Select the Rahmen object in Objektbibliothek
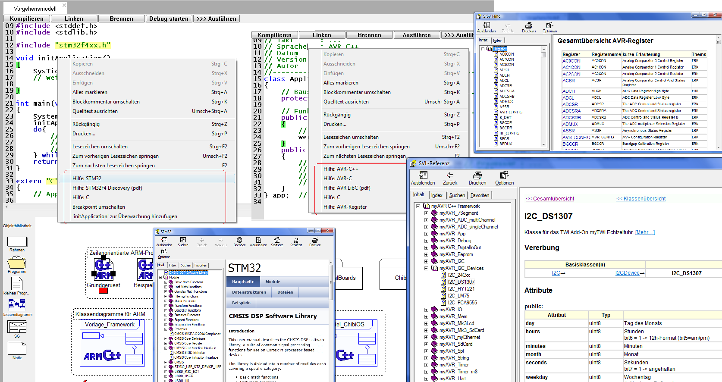This screenshot has width=722, height=382. [17, 241]
